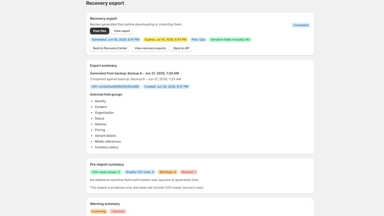Click the View report button

click(x=122, y=31)
